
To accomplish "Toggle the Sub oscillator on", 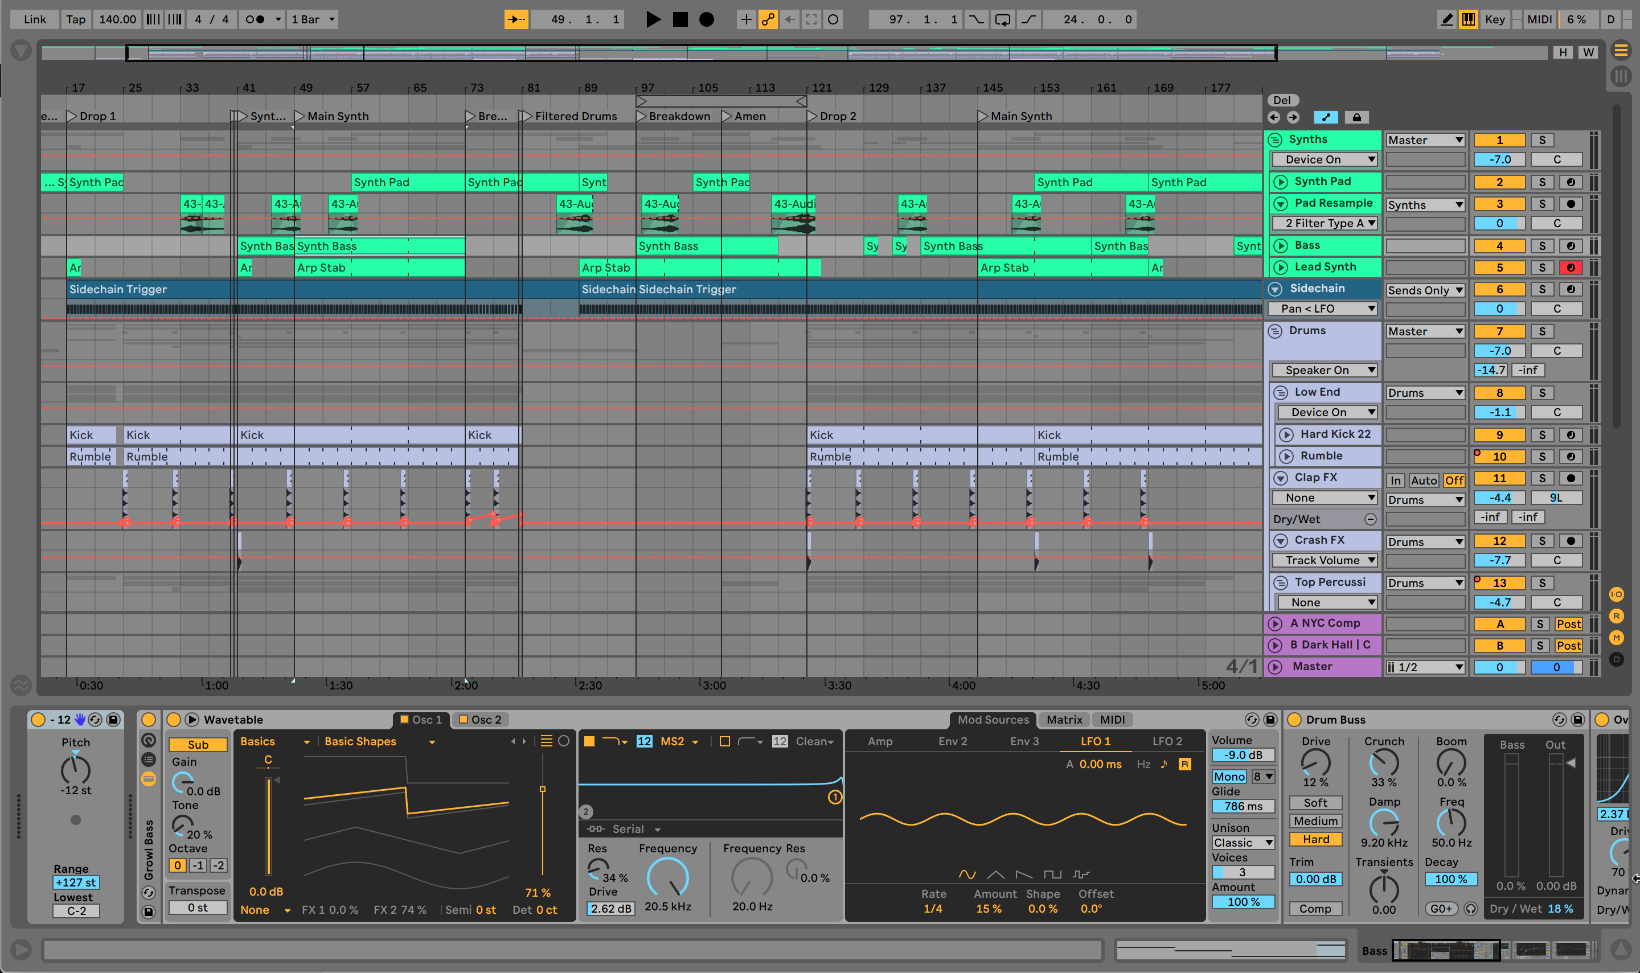I will [x=198, y=744].
